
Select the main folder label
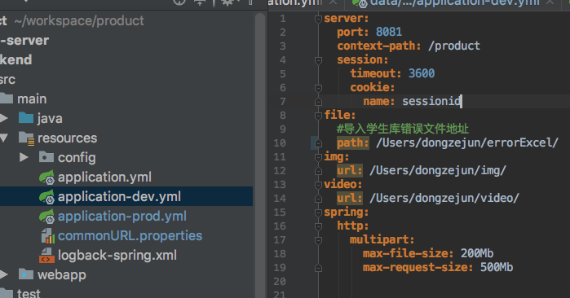[x=32, y=99]
